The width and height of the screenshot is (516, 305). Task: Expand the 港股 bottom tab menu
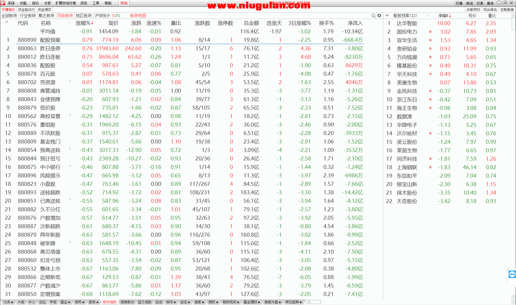tap(199, 302)
